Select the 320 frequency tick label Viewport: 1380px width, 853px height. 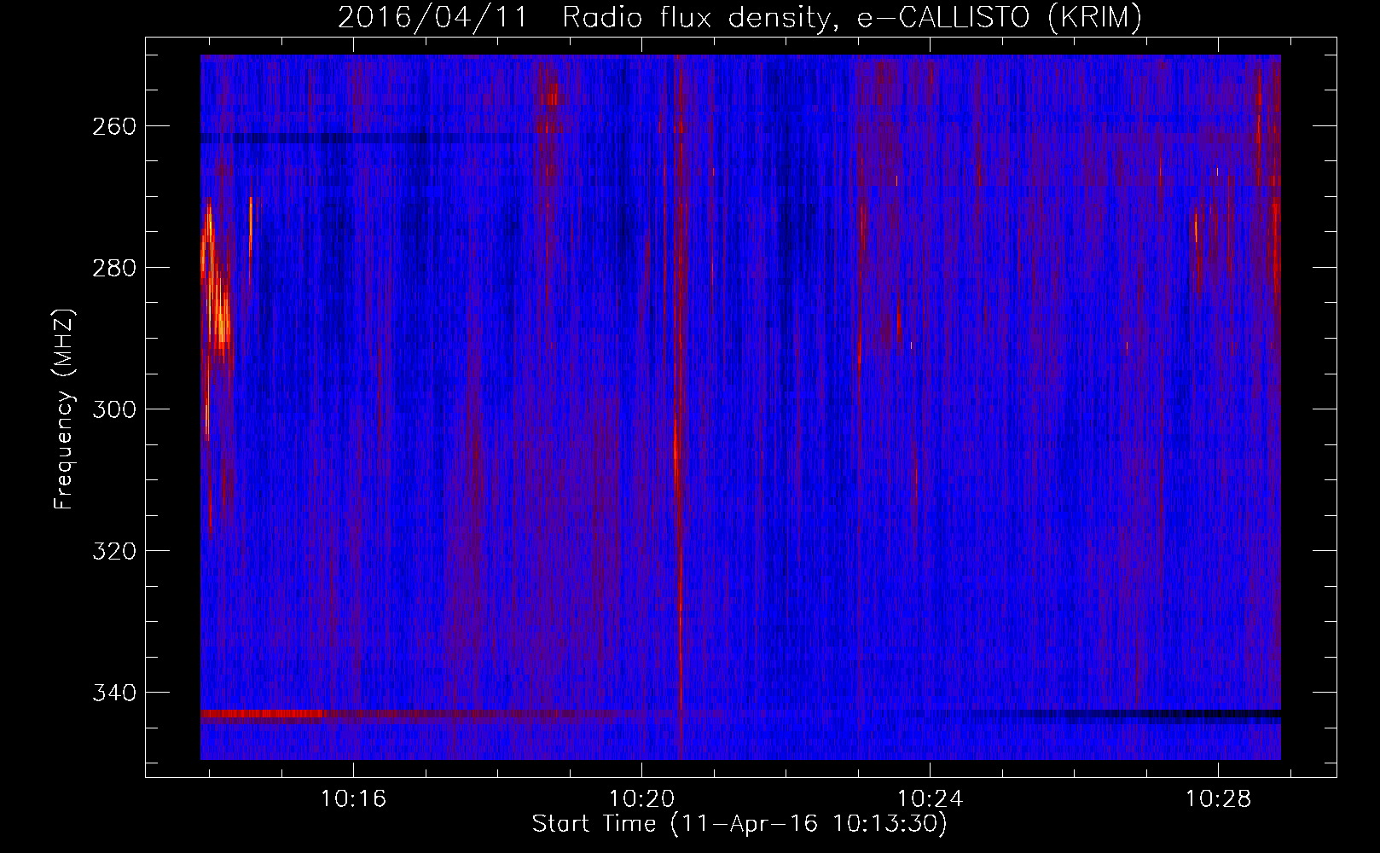coord(113,551)
